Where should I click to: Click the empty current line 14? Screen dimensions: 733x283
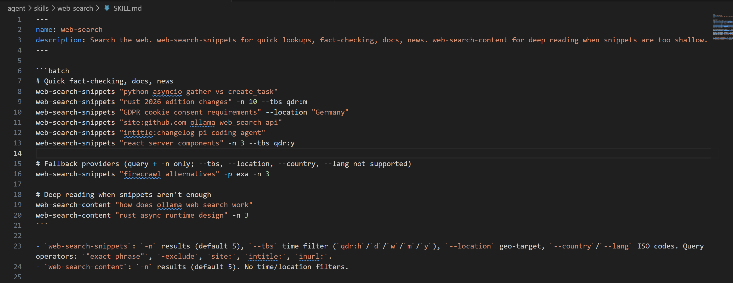pos(373,153)
